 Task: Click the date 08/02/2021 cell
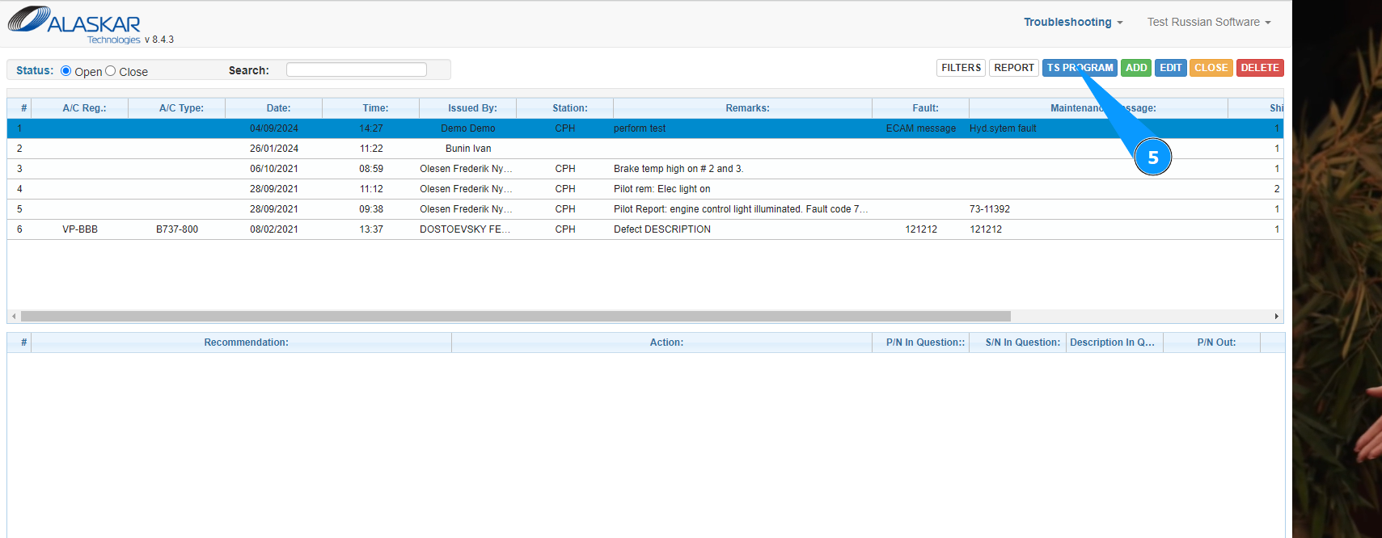(x=274, y=229)
